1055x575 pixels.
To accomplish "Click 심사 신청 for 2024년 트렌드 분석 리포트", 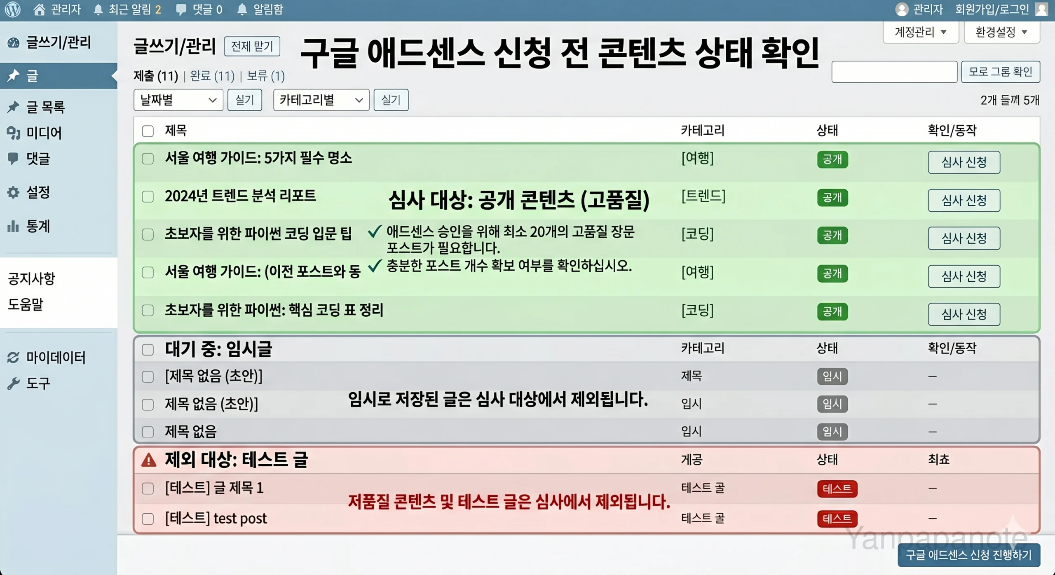I will pos(964,201).
